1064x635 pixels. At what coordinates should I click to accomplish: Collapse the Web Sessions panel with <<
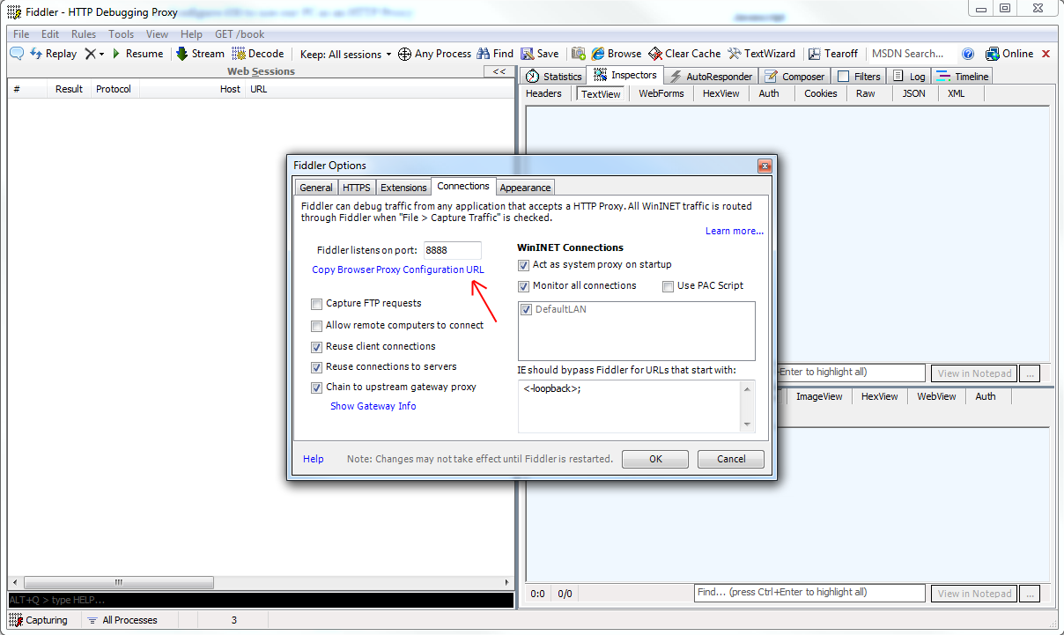(499, 71)
